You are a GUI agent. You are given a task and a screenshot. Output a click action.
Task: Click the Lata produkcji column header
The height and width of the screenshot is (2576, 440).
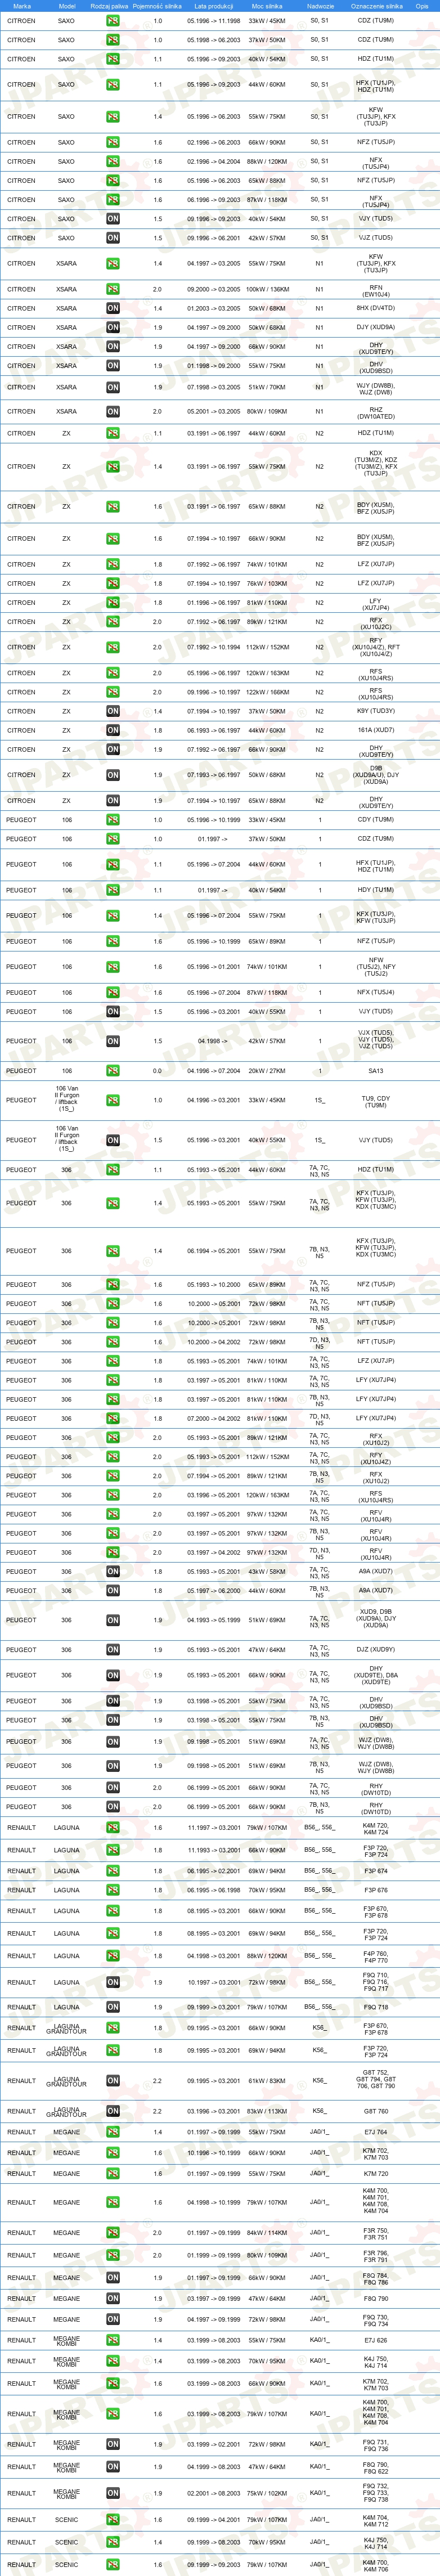point(213,6)
